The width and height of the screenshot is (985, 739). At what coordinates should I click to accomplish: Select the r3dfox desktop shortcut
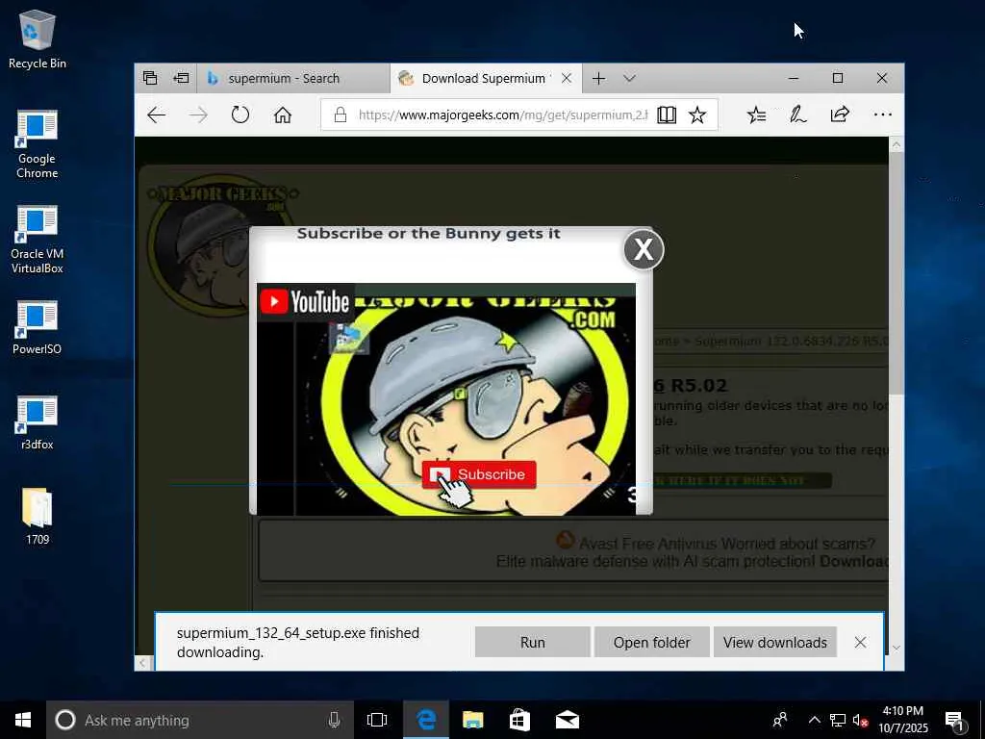(x=38, y=422)
